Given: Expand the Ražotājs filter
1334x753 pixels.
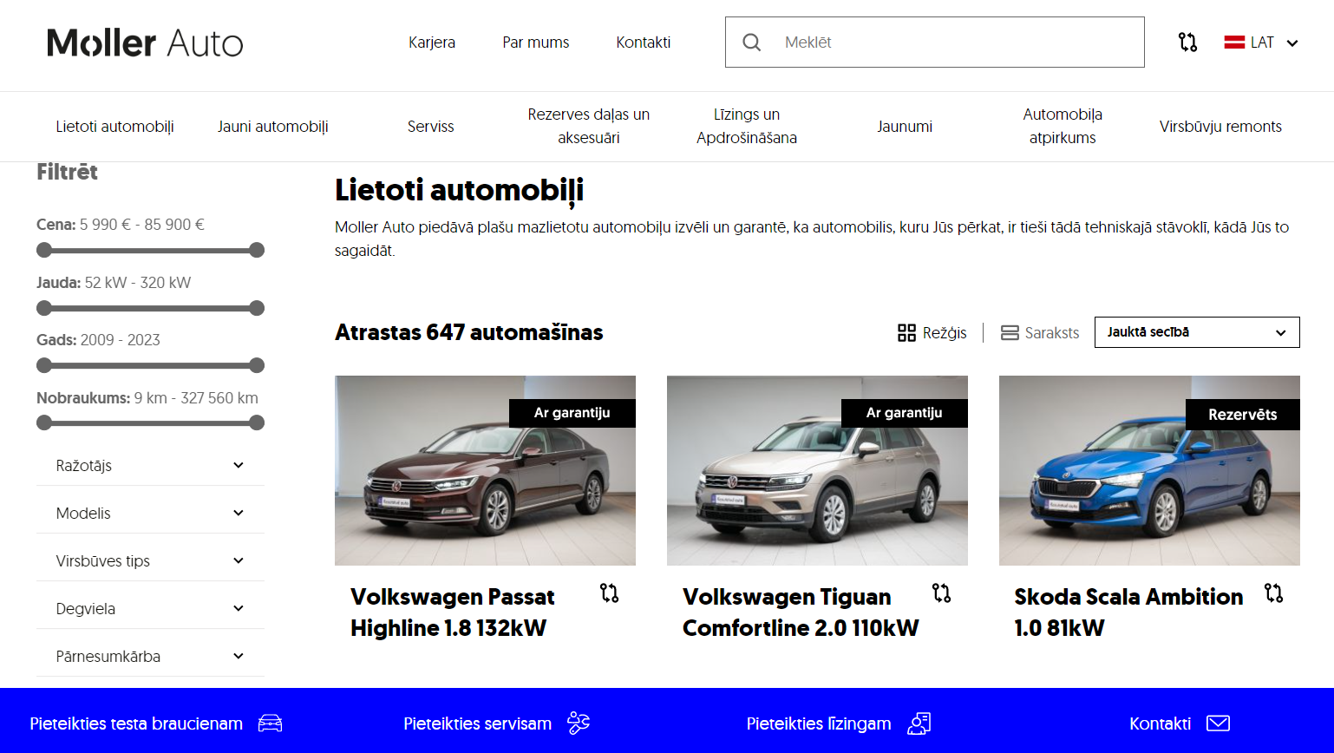Looking at the screenshot, I should click(150, 466).
